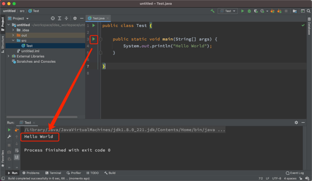
Task: Click the wrench icon in Run panel
Action: pyautogui.click(x=9, y=137)
